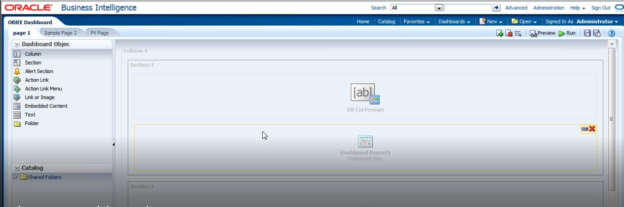Go to Home

363,22
